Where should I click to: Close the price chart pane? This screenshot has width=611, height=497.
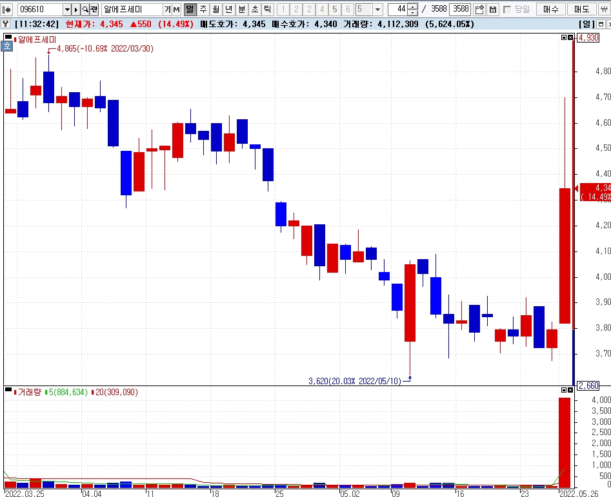click(x=570, y=37)
